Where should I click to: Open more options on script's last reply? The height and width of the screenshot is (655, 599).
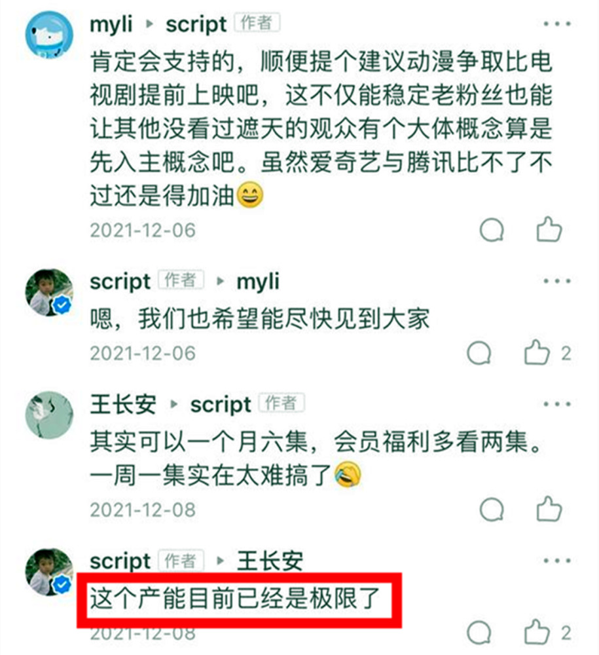pos(557,561)
